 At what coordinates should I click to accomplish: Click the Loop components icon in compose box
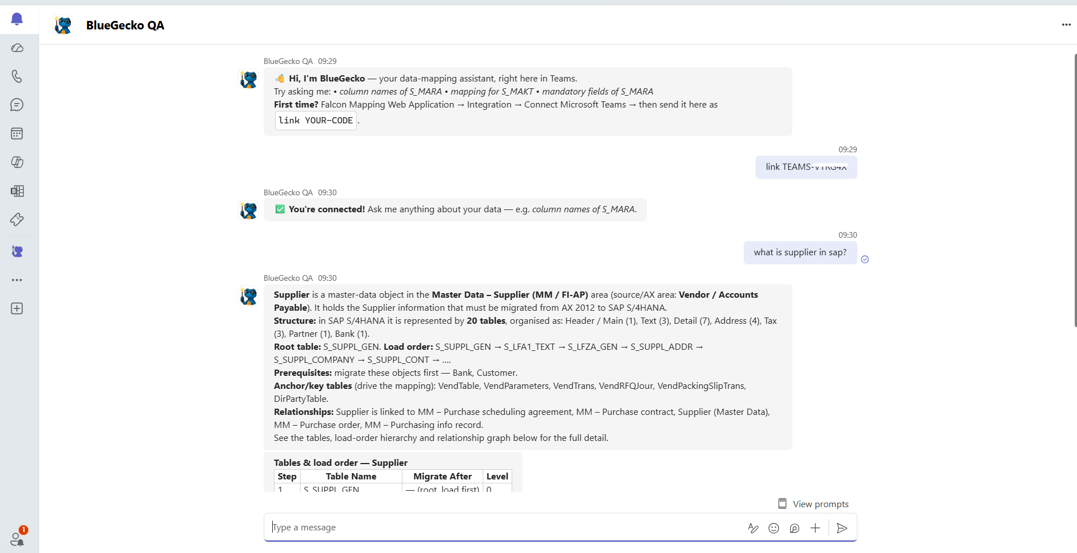tap(795, 528)
